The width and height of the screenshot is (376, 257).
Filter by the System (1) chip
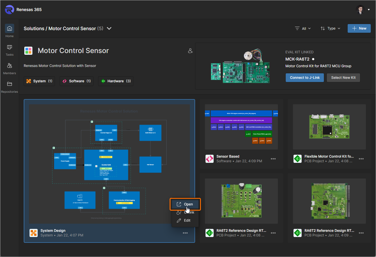(x=39, y=81)
